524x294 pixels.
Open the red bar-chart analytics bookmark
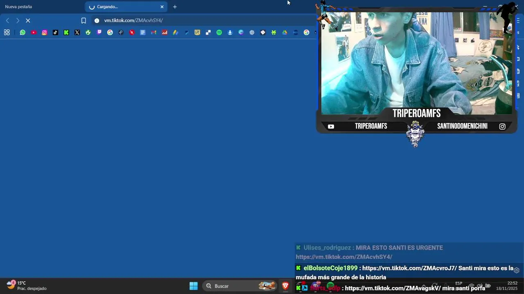click(x=165, y=33)
